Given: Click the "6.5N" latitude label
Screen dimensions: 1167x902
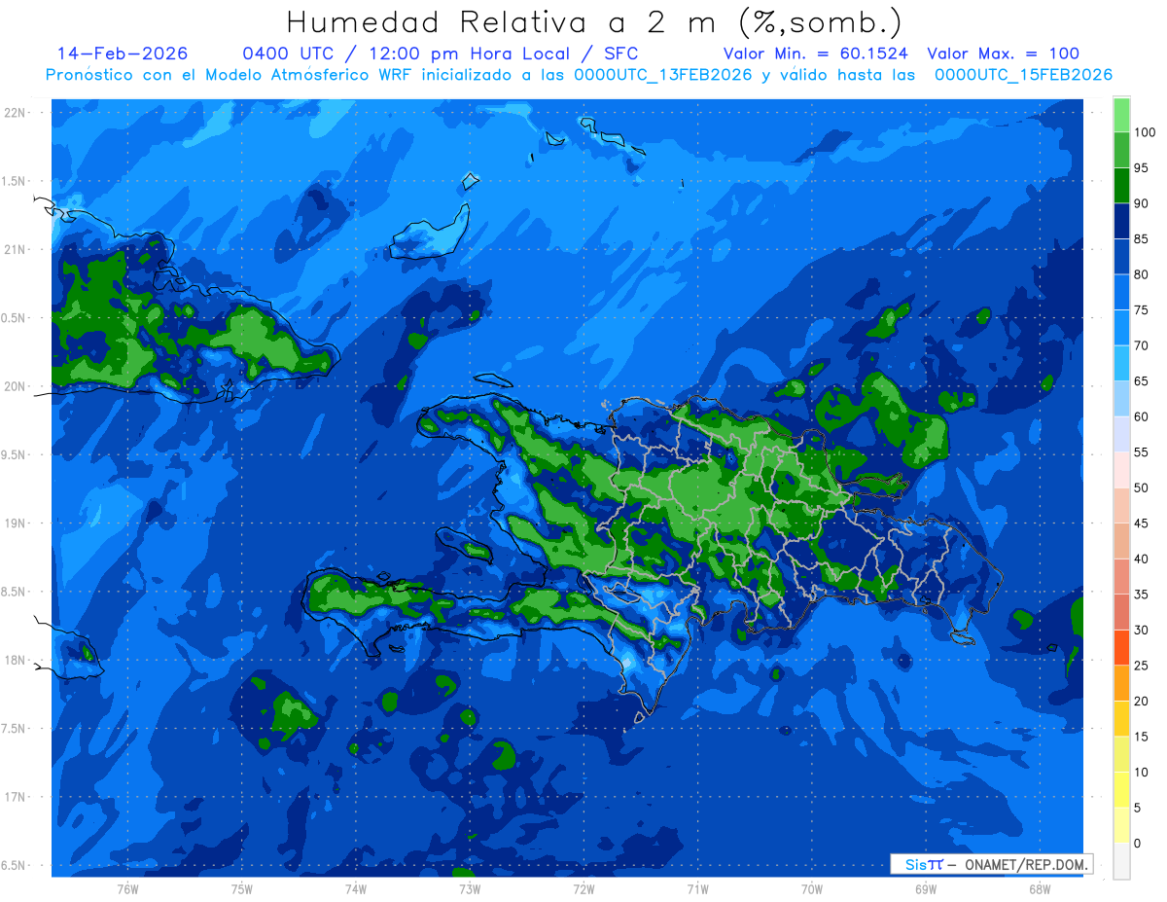Looking at the screenshot, I should coord(15,865).
